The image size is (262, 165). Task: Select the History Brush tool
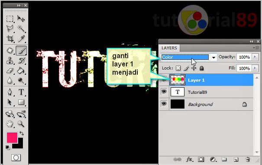coord(21,60)
